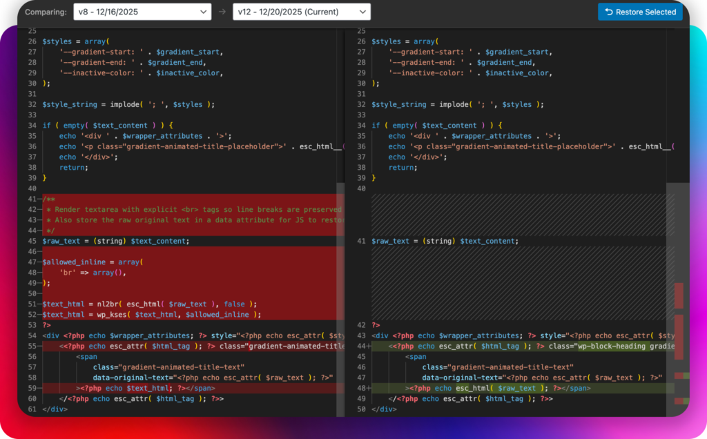Click the plus marker beside line 48
Screen dimensions: 707x439
[x=369, y=388]
